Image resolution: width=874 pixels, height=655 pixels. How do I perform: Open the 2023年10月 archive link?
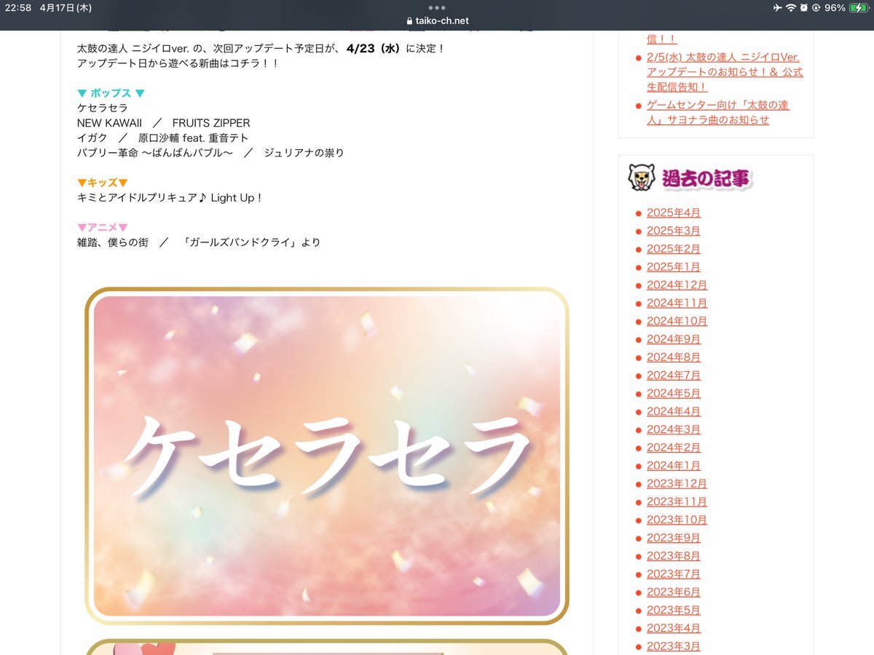click(677, 520)
